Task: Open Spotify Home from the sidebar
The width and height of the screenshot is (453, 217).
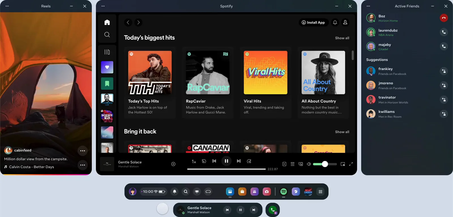Action: click(107, 22)
